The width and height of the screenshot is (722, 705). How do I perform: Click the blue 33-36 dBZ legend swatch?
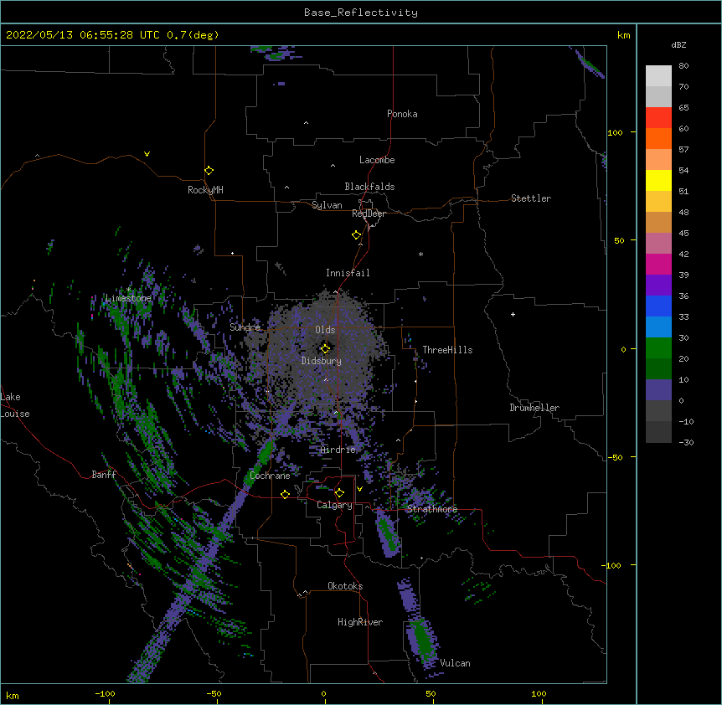[x=658, y=306]
